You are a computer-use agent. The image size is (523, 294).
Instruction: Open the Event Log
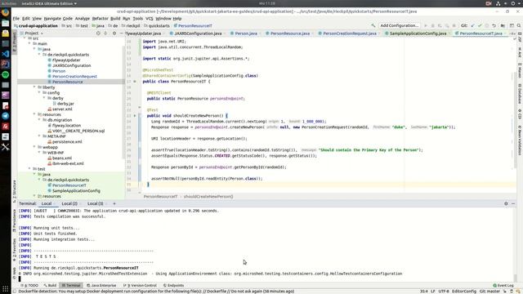(503, 285)
